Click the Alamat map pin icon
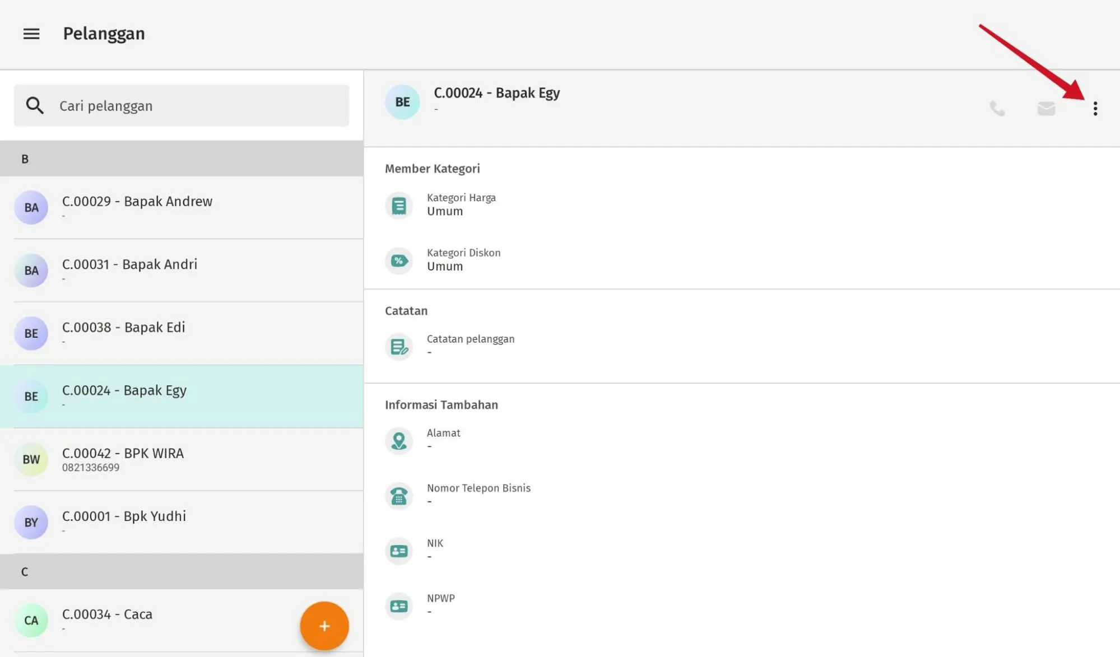 (399, 441)
